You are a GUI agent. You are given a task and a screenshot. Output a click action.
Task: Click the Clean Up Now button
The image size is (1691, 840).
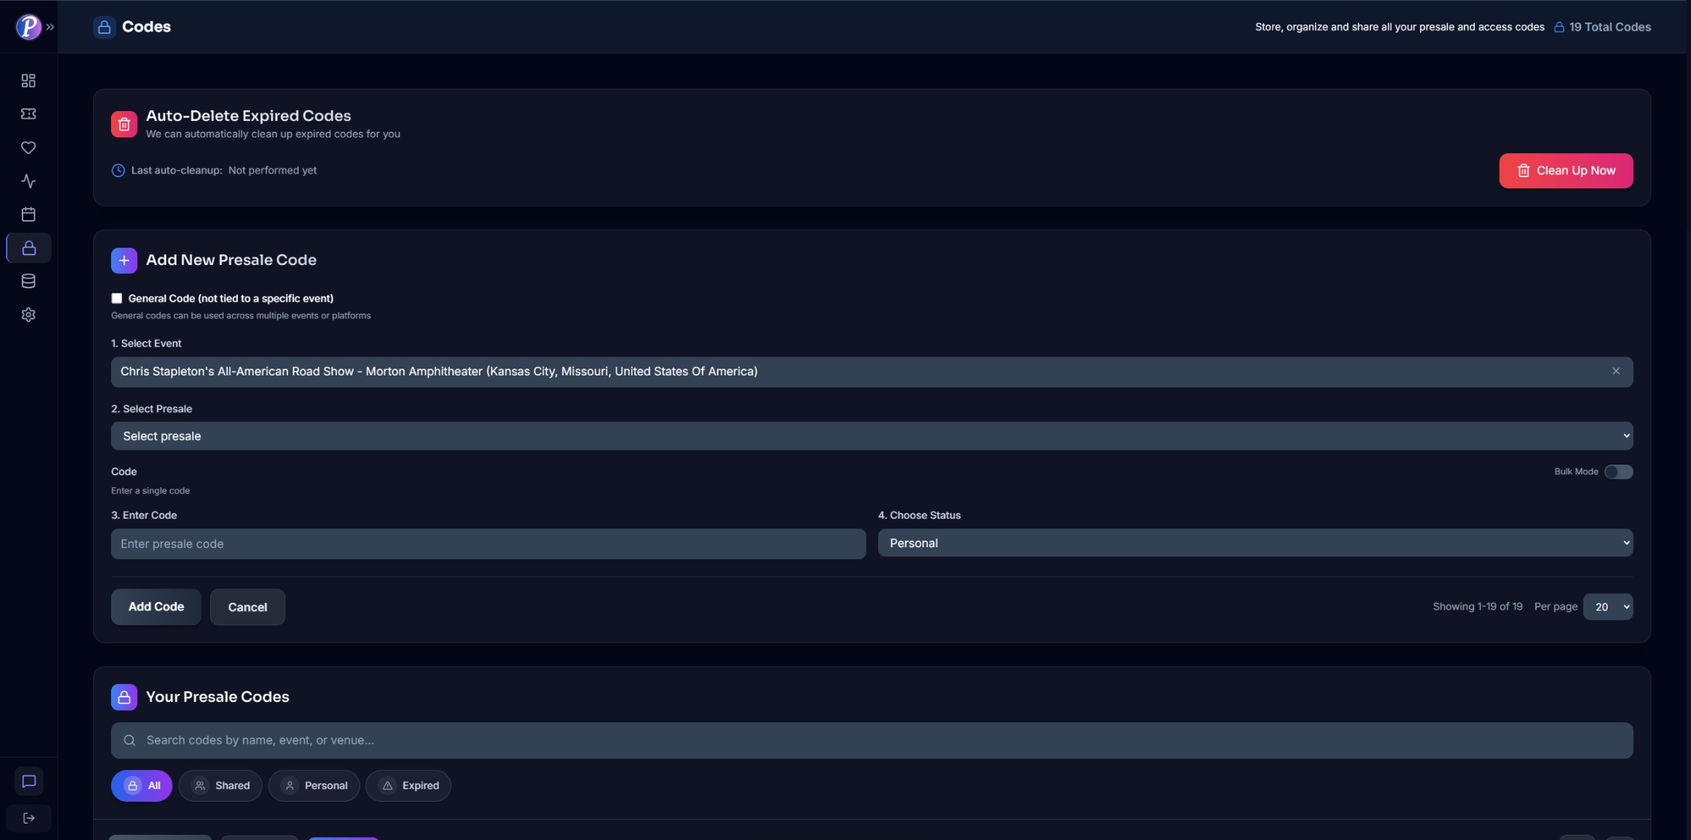[1566, 170]
